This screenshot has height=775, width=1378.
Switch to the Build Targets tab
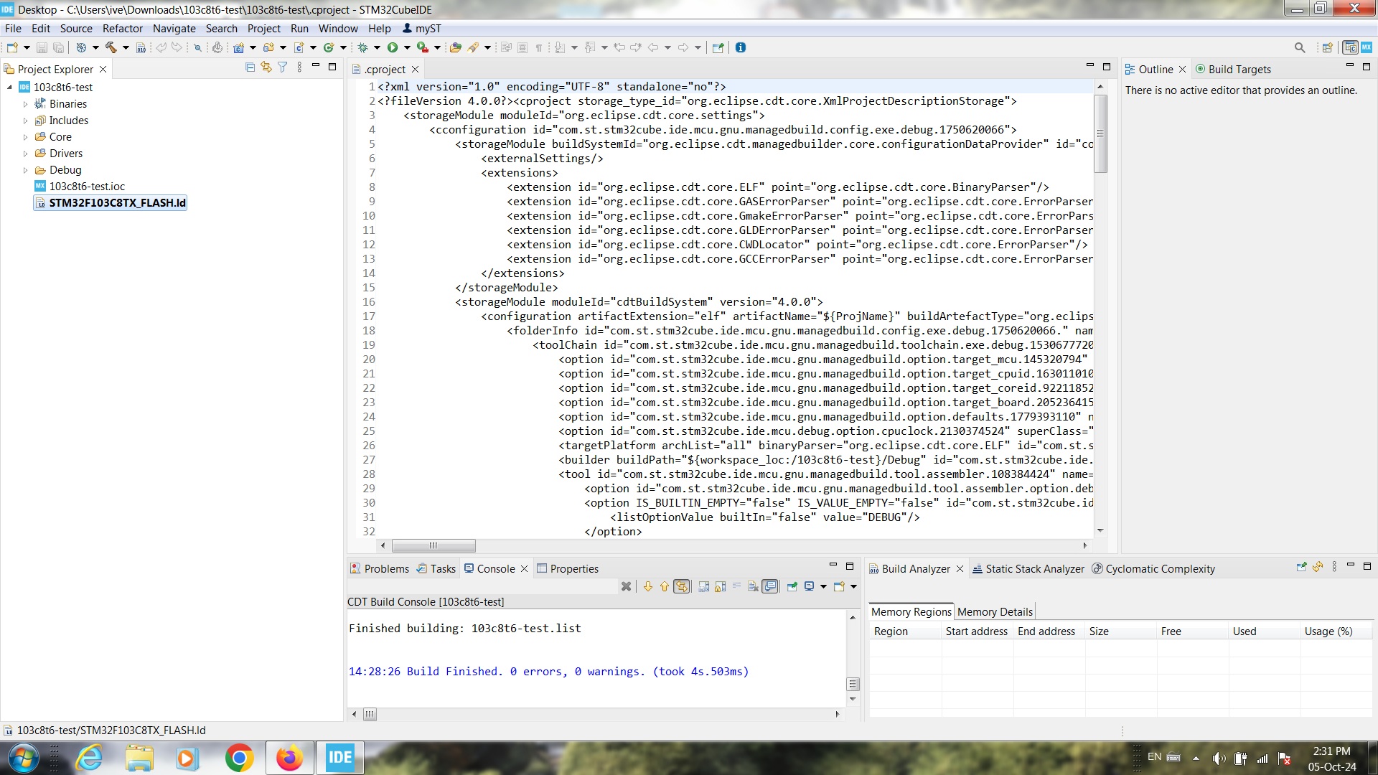tap(1233, 70)
